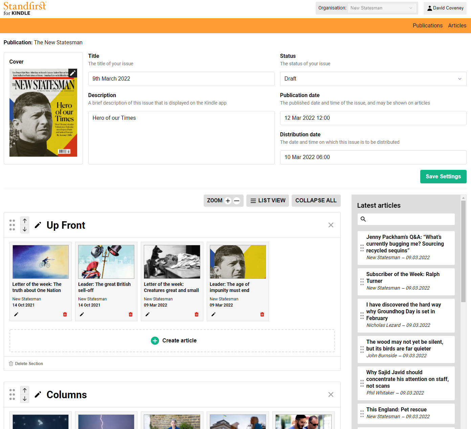Click the Latest articles search field
The height and width of the screenshot is (429, 471).
tap(406, 219)
